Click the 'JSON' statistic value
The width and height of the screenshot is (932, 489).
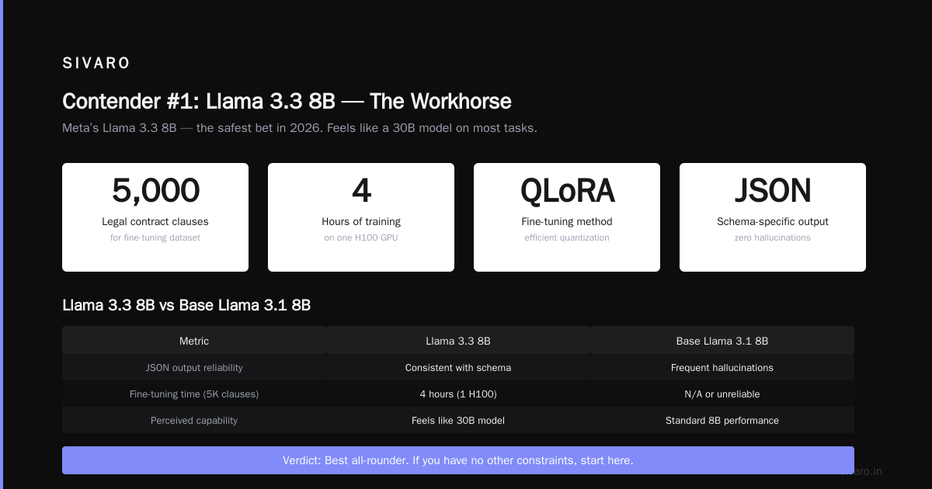click(773, 191)
